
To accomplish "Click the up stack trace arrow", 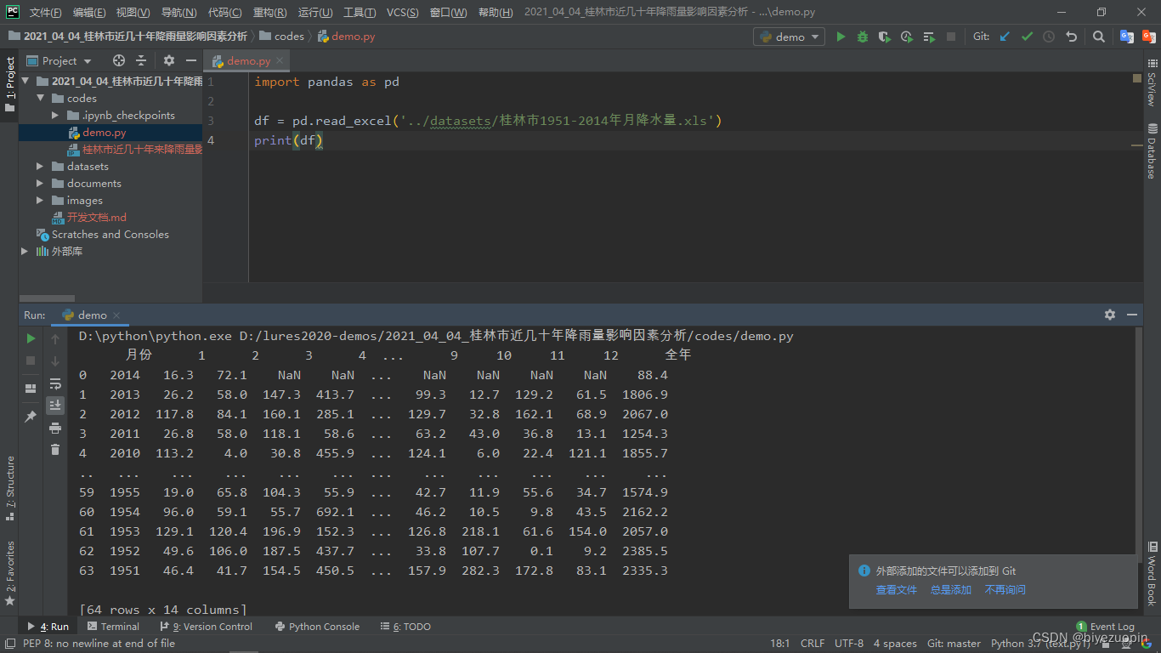I will (x=55, y=338).
